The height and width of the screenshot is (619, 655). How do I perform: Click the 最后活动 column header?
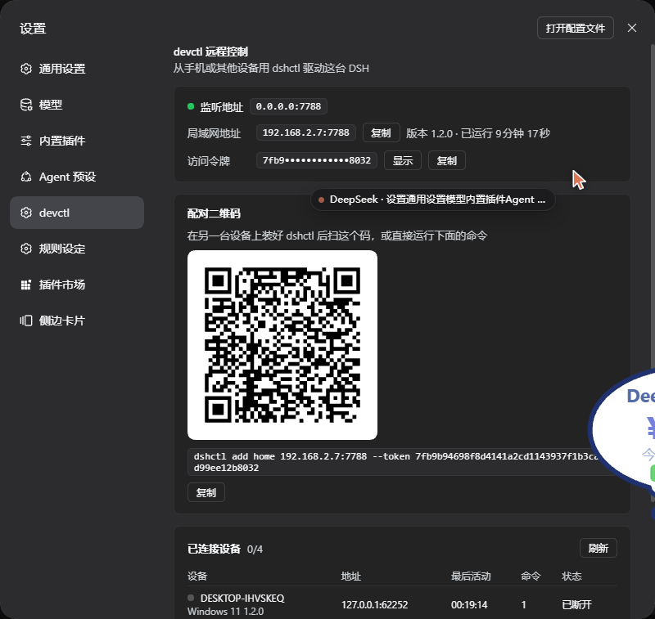point(471,576)
